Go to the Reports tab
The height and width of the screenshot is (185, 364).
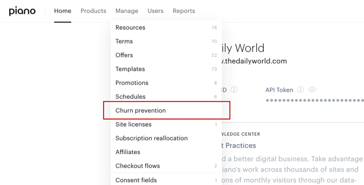pyautogui.click(x=184, y=11)
